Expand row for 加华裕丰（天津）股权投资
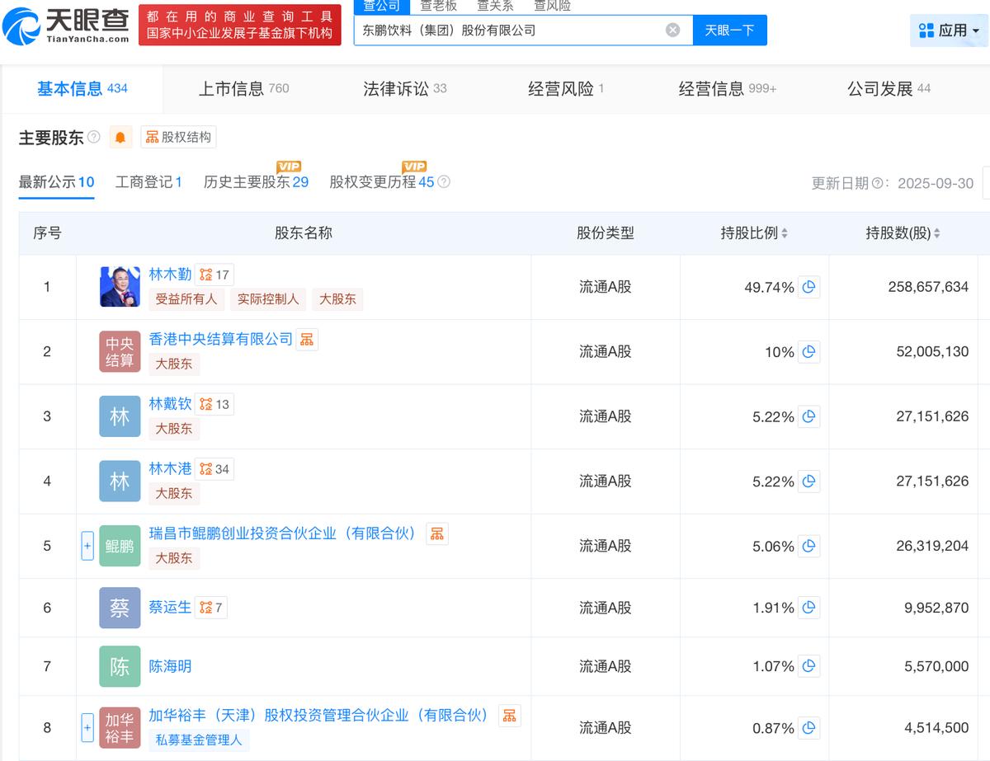 [x=87, y=727]
